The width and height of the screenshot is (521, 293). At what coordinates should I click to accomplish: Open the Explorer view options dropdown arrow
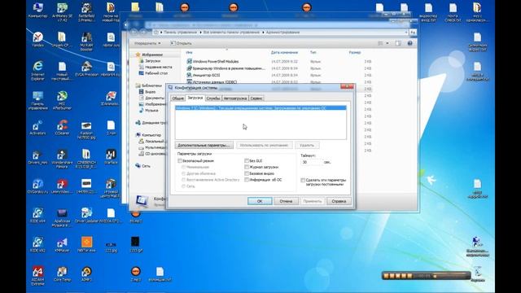[x=387, y=43]
